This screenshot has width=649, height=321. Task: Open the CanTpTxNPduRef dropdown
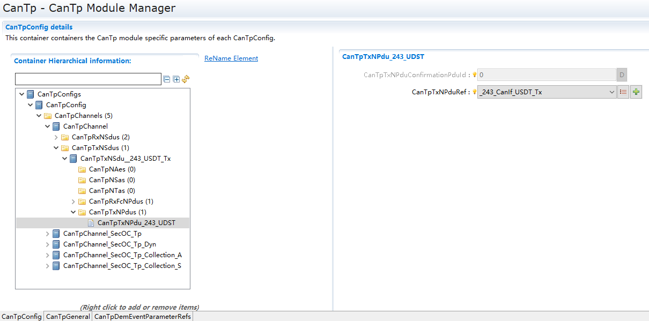coord(612,92)
